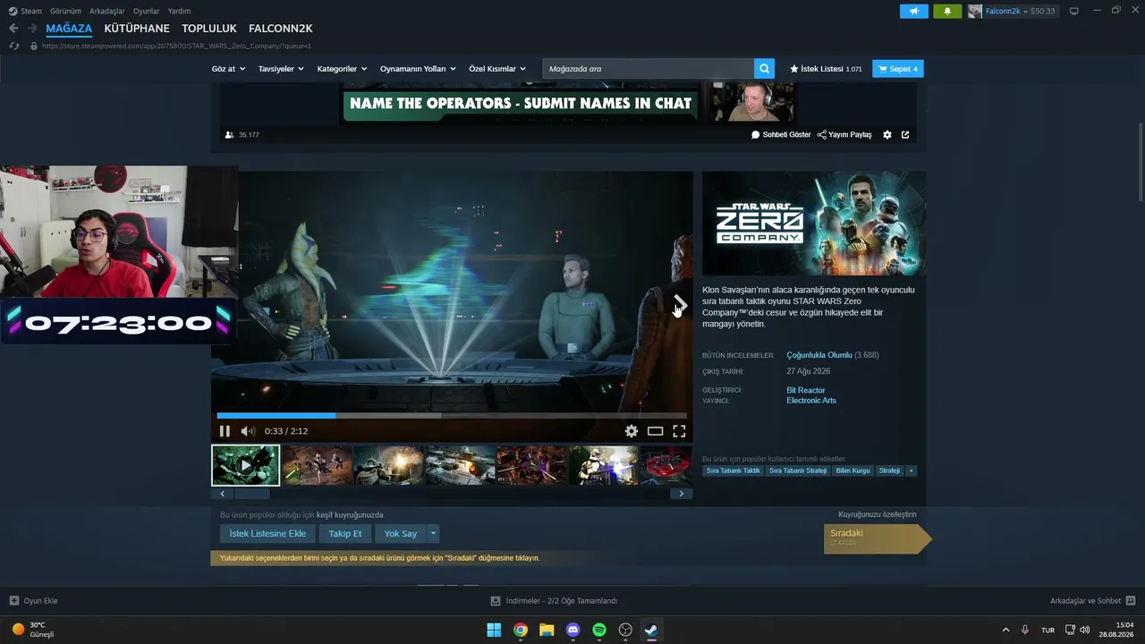Open the Sıra Tabanlı Taktik tag

[733, 470]
